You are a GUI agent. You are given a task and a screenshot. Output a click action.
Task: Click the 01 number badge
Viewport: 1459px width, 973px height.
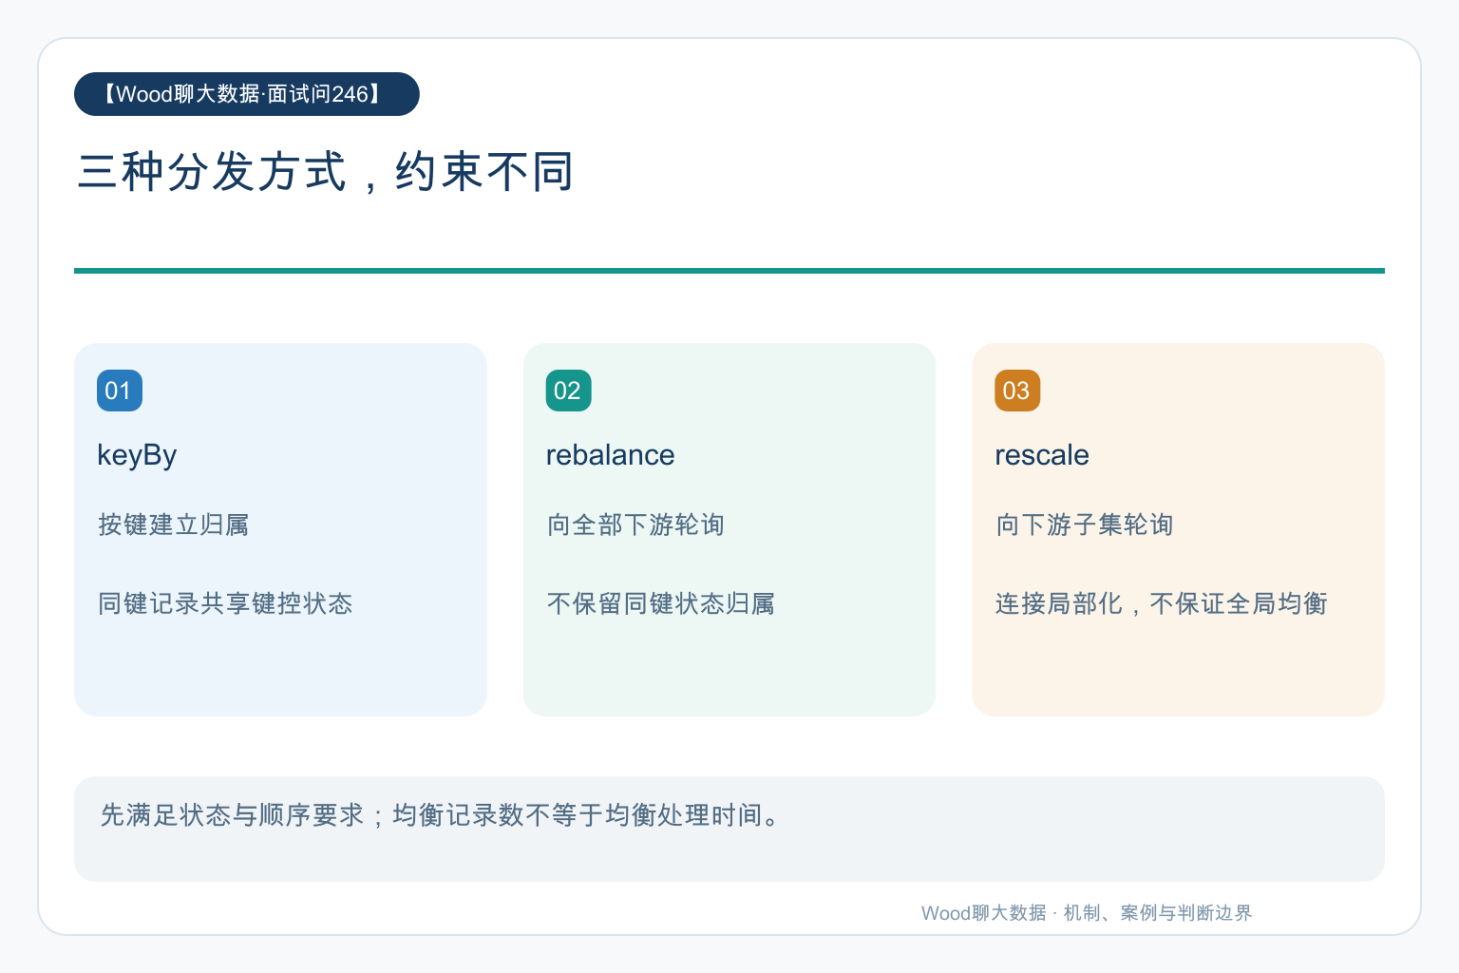pyautogui.click(x=120, y=391)
